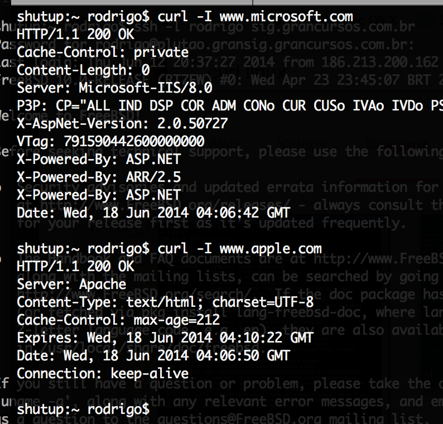Click the first 'HTTP/1.1 200 OK' status line
Screen dimensions: 443x424
coord(75,35)
